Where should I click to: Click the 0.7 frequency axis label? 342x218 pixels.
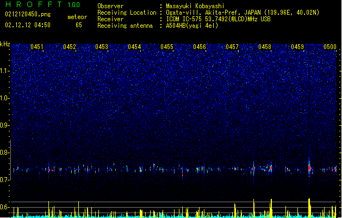(4, 180)
